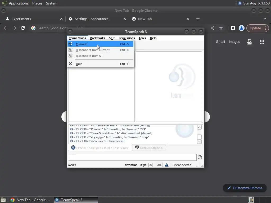
Task: Open a new Chrome tab with plus
Action: click(x=198, y=19)
